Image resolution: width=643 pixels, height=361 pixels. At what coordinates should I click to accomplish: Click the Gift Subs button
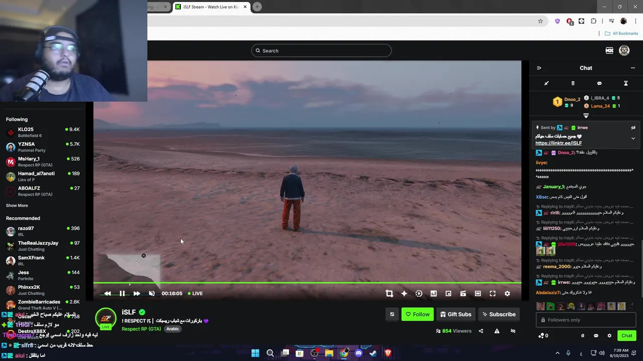456,314
